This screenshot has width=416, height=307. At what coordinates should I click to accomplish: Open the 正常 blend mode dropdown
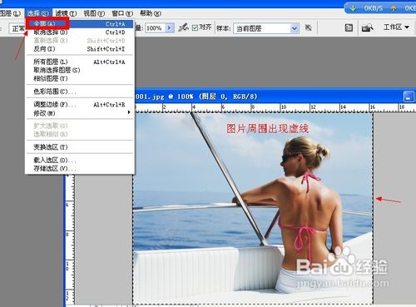pyautogui.click(x=17, y=28)
